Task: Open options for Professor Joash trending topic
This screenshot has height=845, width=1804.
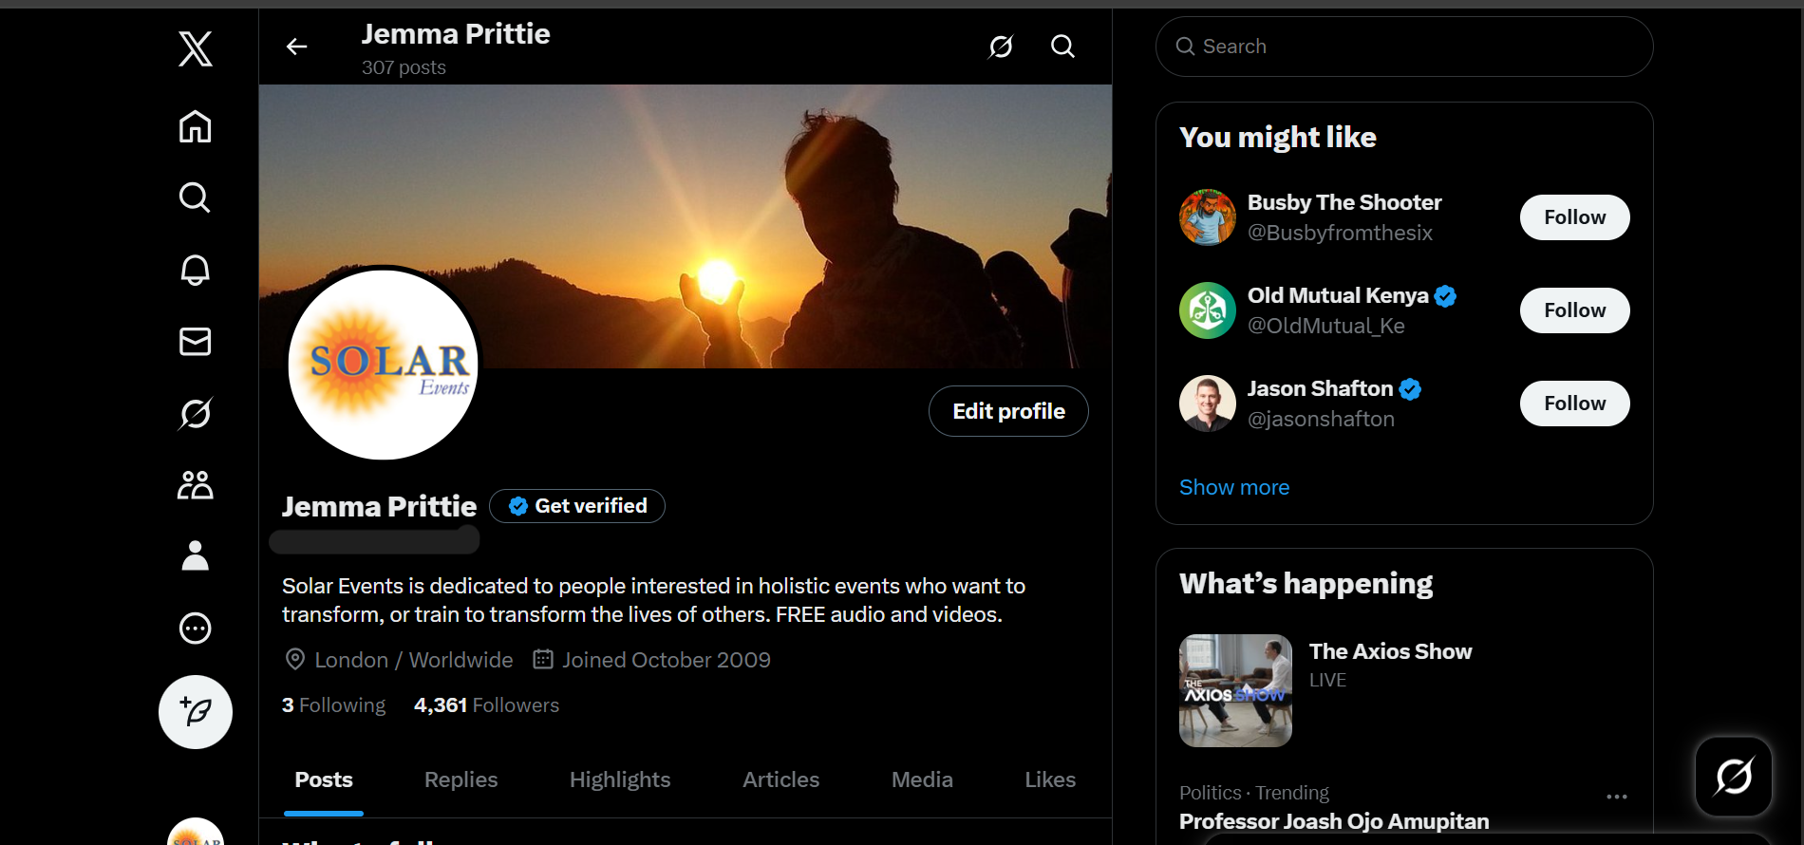Action: tap(1616, 797)
